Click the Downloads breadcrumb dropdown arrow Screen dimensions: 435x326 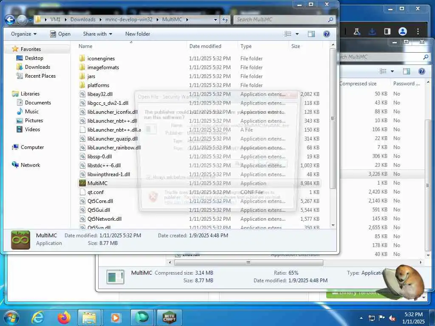coord(100,20)
